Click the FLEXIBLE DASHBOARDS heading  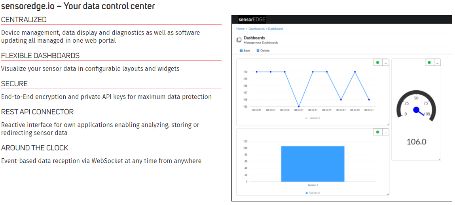tap(40, 56)
